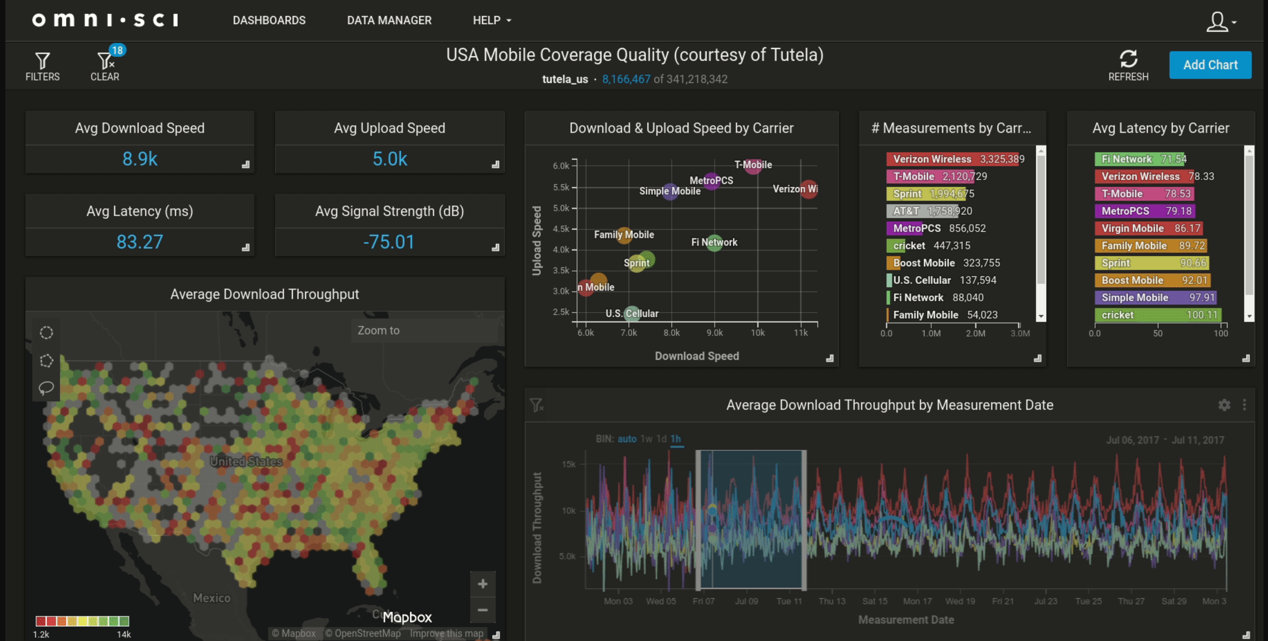Click scroll up arrow in Measurements chart
1268x641 pixels.
tap(1041, 150)
